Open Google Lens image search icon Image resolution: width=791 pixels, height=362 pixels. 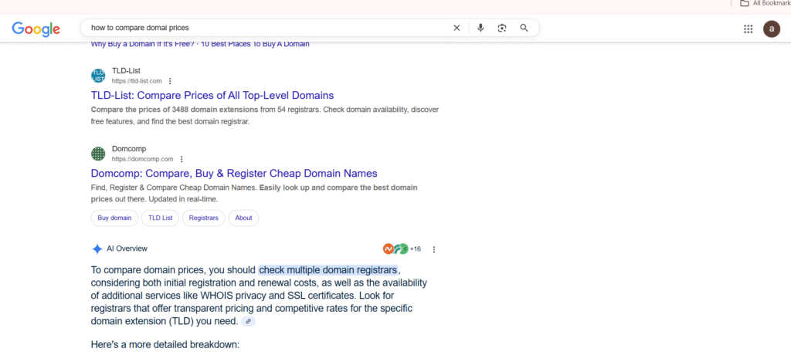tap(502, 29)
